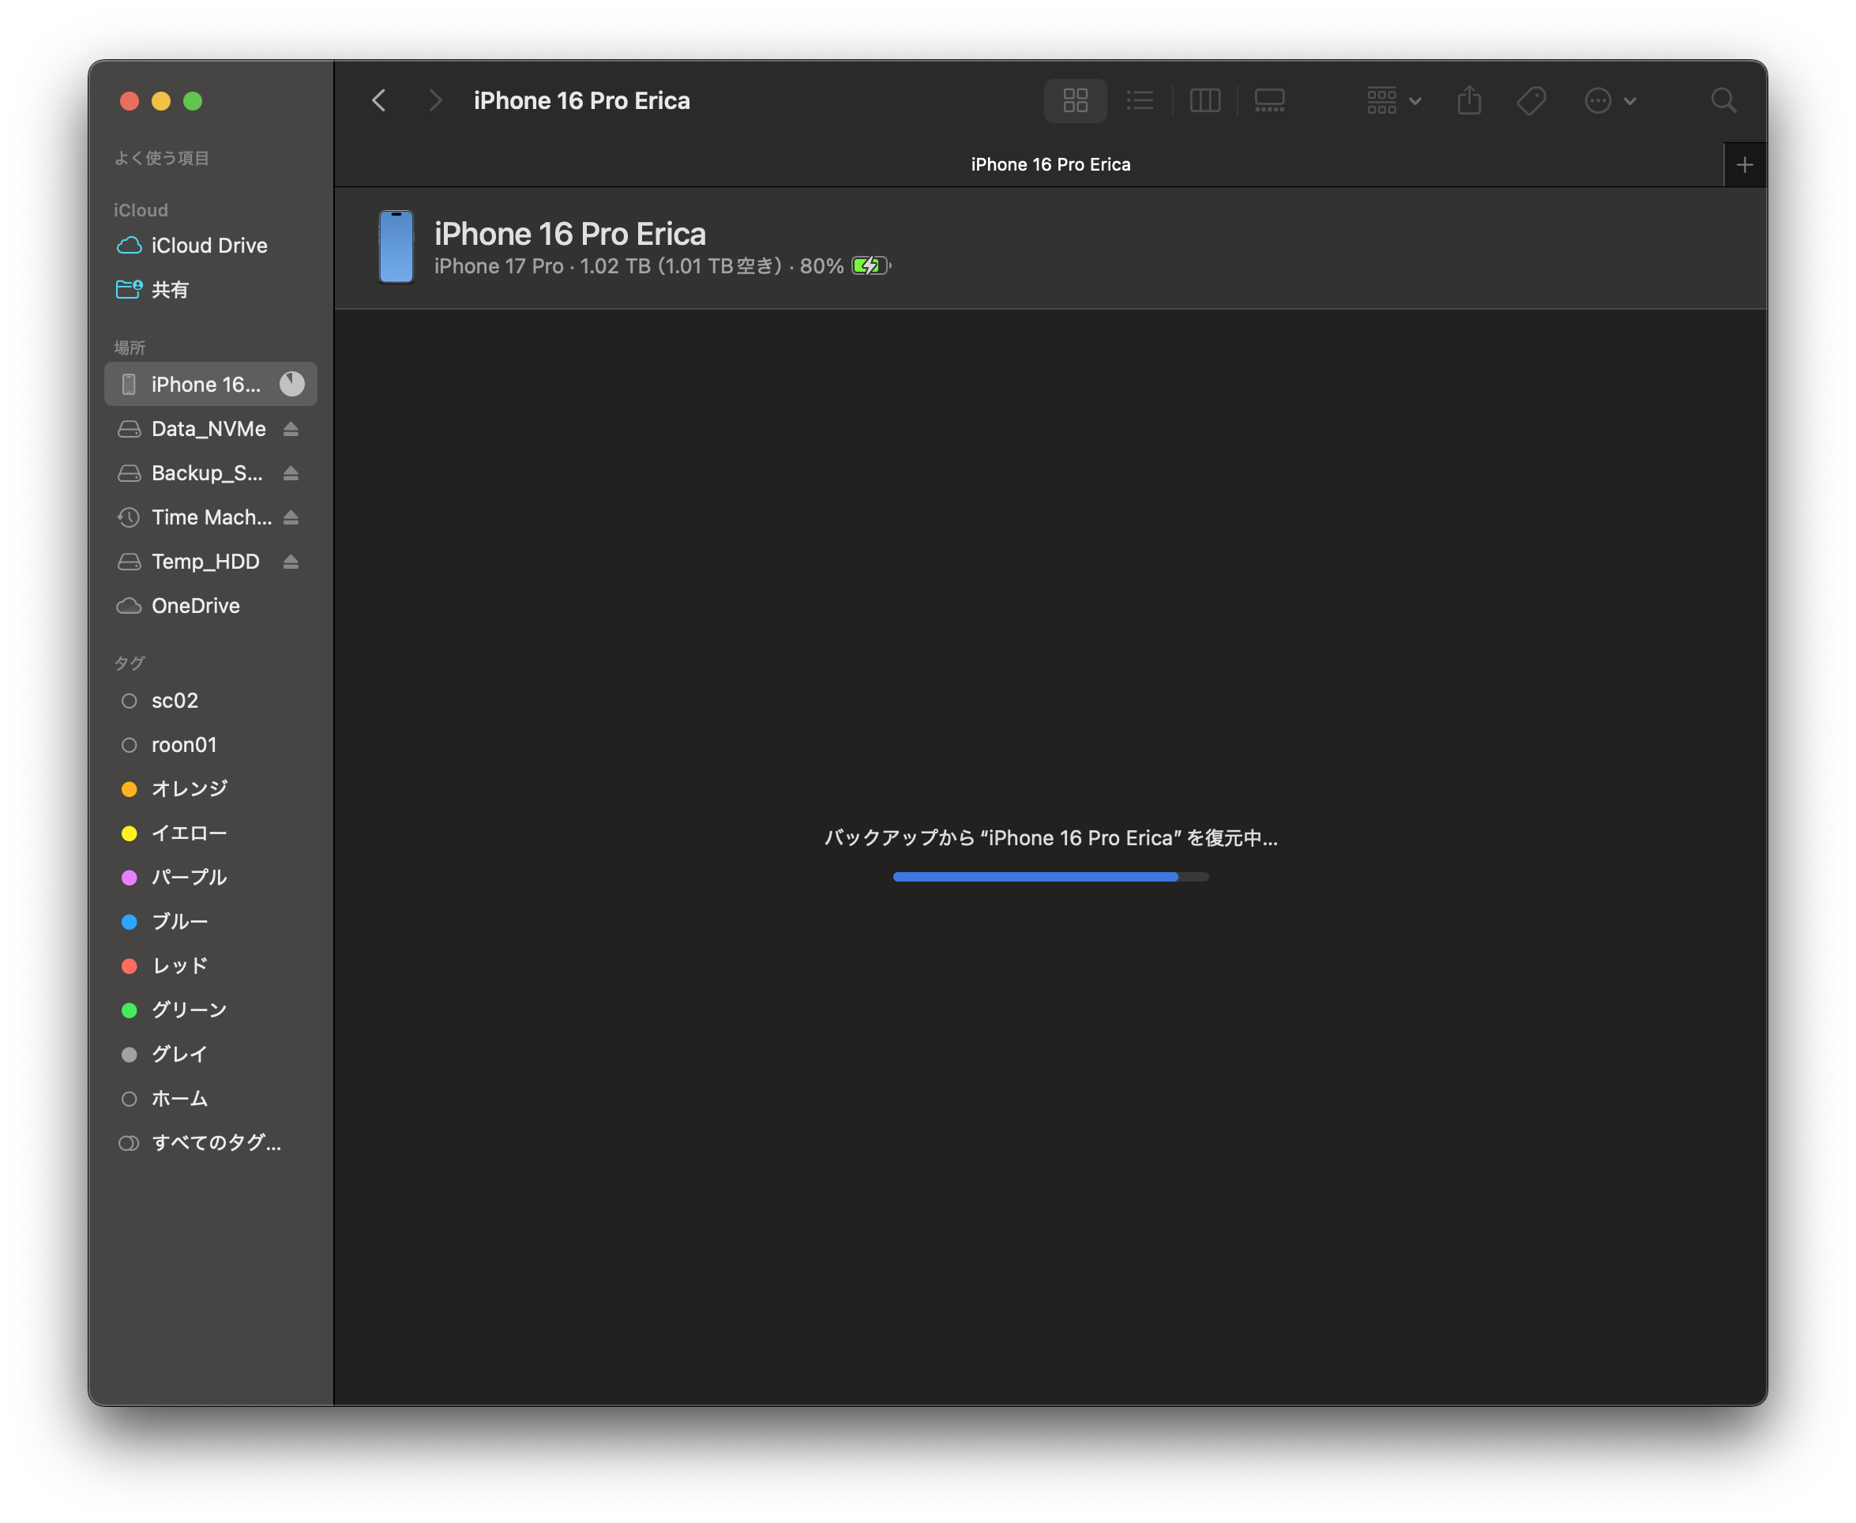Viewport: 1856px width, 1523px height.
Task: Switch to list view
Action: coord(1140,101)
